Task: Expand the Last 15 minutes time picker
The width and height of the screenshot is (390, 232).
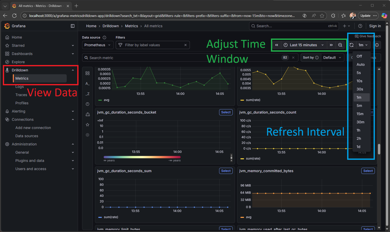Action: [x=304, y=45]
